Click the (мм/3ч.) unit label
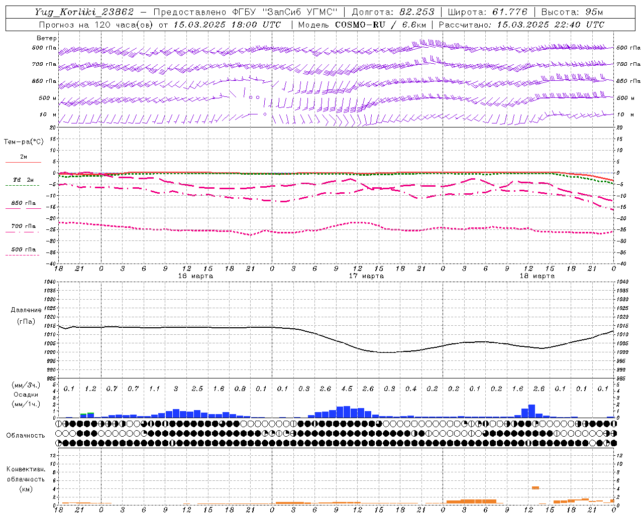 tap(26, 385)
